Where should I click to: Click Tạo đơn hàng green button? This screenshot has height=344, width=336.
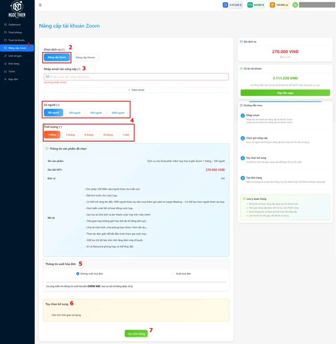136,334
